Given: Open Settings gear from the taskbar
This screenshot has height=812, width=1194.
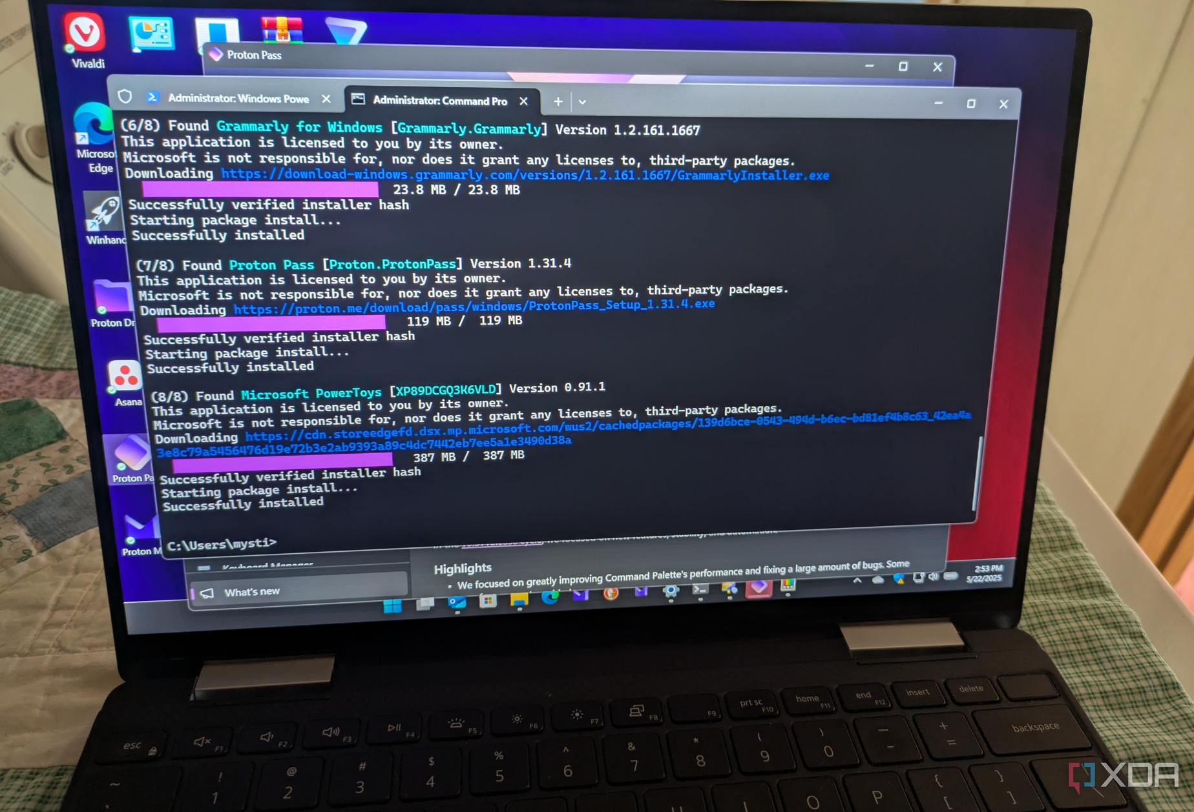Looking at the screenshot, I should [671, 591].
